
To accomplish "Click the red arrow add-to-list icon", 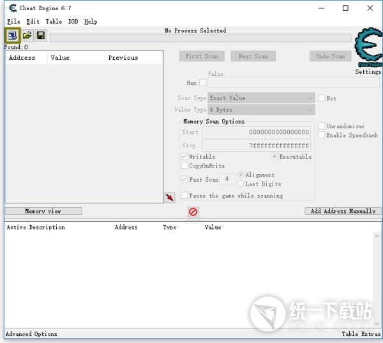I will (170, 198).
